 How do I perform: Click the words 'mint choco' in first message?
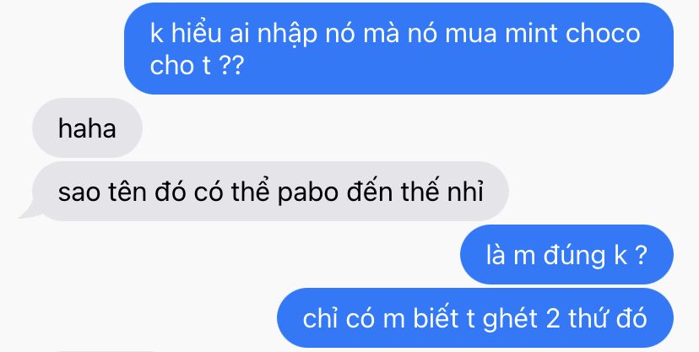coord(572,34)
